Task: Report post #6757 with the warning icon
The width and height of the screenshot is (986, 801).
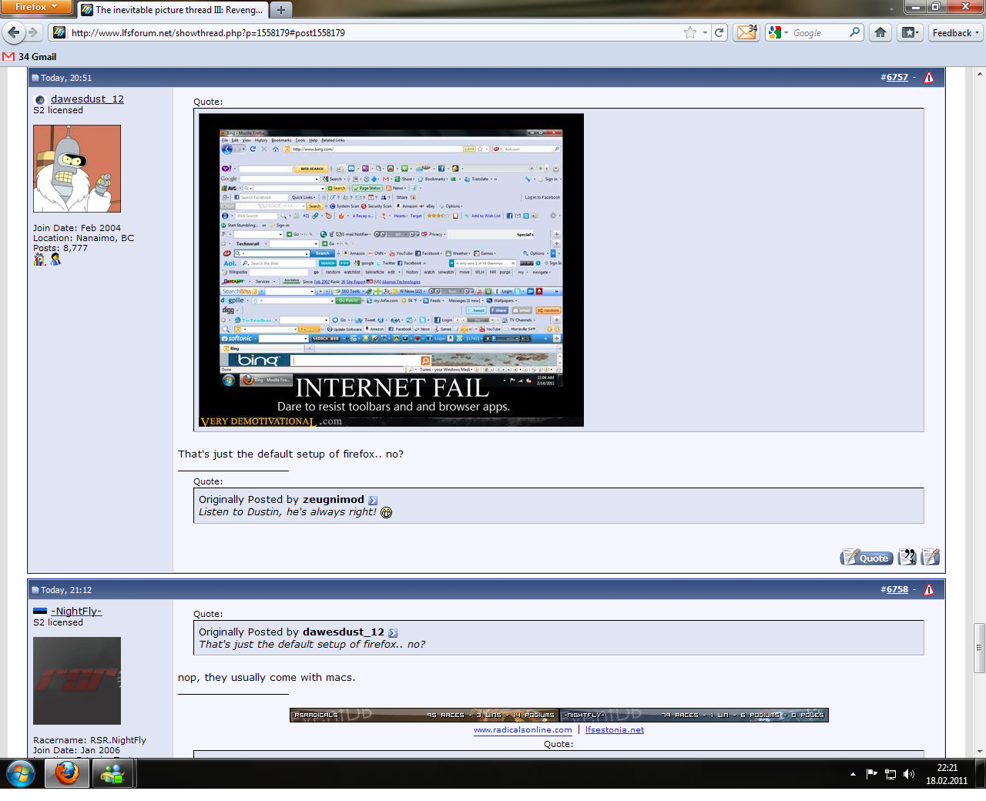Action: (929, 77)
